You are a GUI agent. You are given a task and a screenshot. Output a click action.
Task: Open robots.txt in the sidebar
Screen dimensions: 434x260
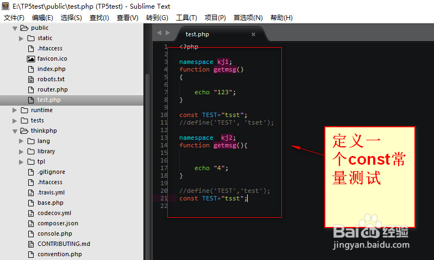(x=51, y=79)
